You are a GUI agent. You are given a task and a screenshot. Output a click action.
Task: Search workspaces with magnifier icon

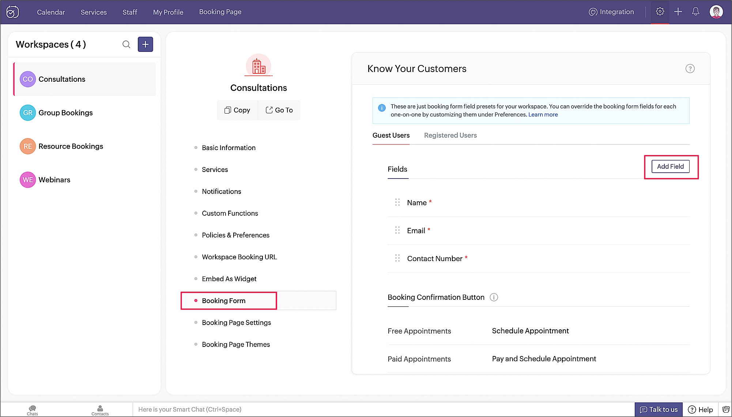[126, 45]
